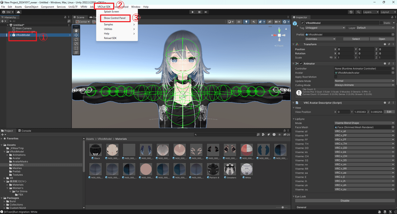
Task: Select the Rect tool
Action: 76,48
